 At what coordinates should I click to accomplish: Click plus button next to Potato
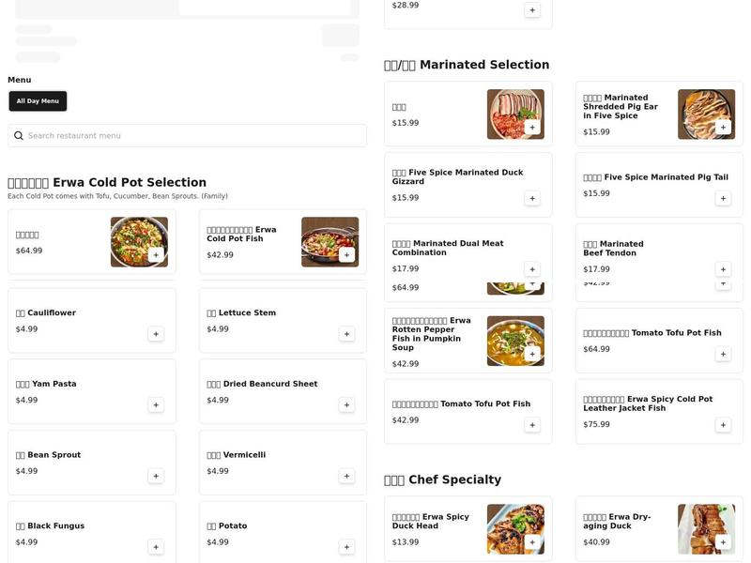[346, 547]
